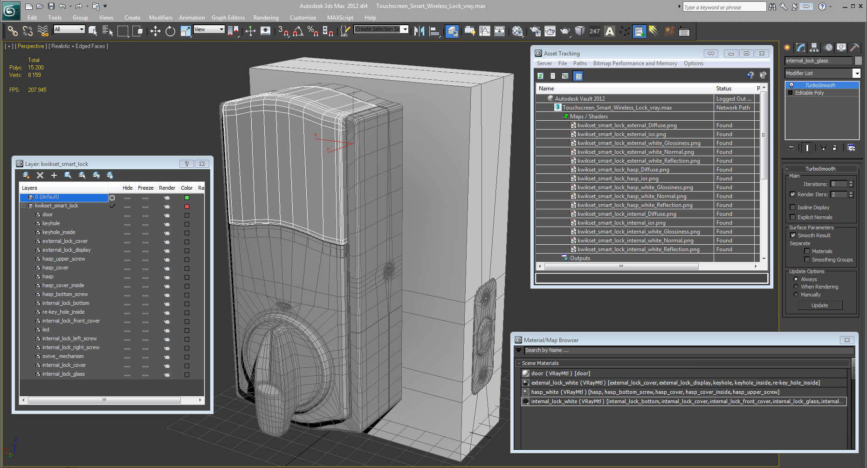Click the Search by Name field
Viewport: 867px width, 468px height.
(x=688, y=350)
